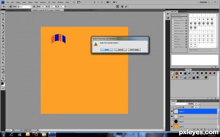
Task: Select the Pen tool
Action: click(3, 57)
